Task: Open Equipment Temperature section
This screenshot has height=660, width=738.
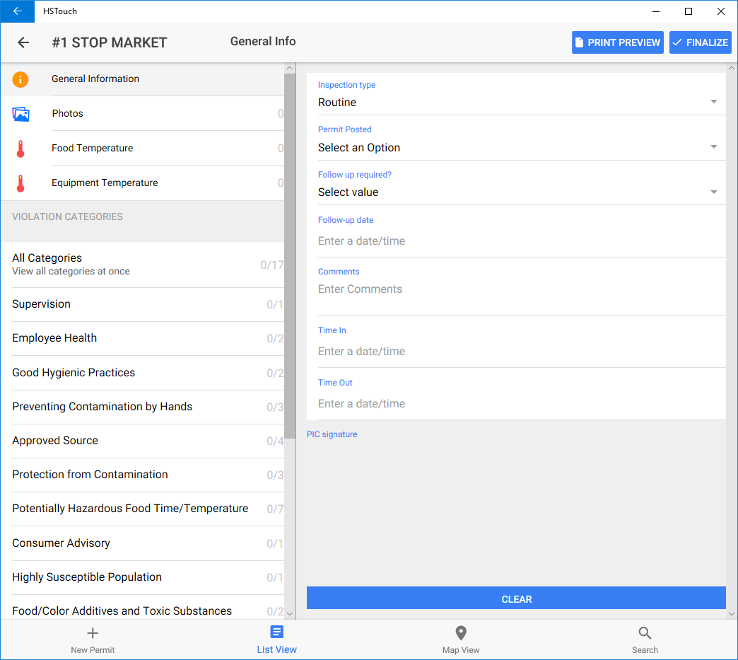Action: [x=143, y=183]
